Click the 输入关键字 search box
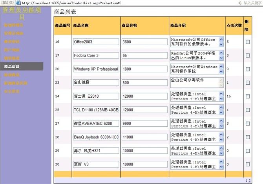The height and width of the screenshot is (184, 263). click(253, 3)
